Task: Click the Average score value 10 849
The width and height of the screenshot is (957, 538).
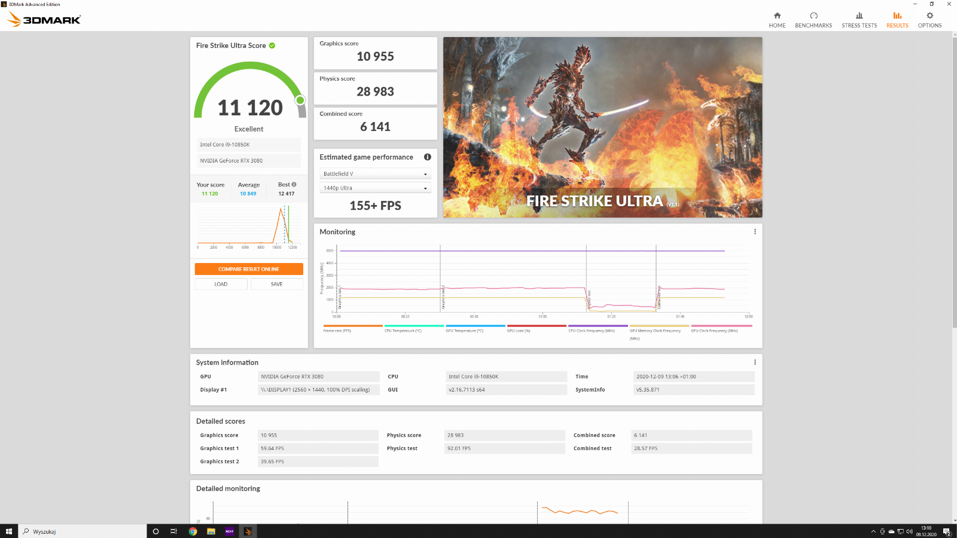Action: pyautogui.click(x=248, y=194)
